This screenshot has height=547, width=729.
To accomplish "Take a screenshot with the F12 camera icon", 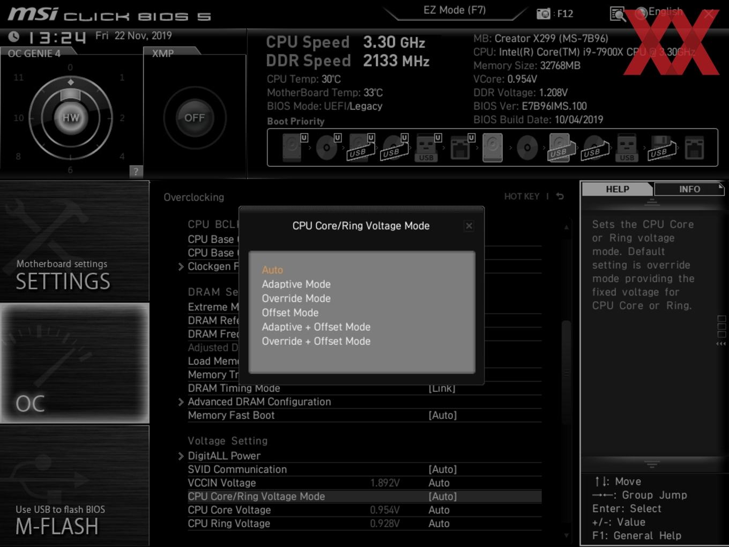I will pyautogui.click(x=544, y=14).
